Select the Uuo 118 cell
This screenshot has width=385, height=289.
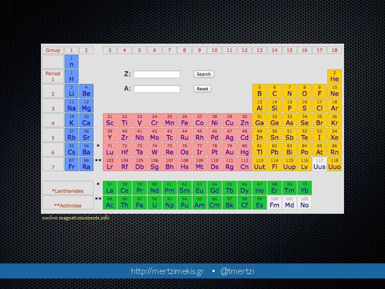coord(334,164)
